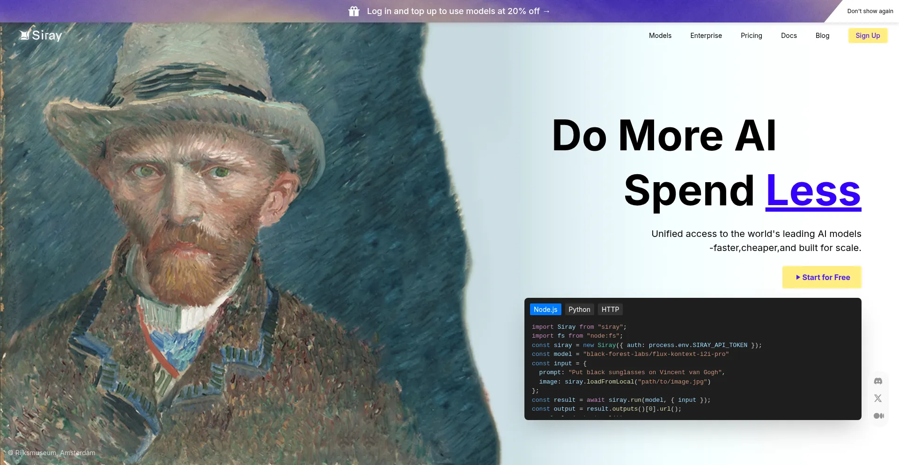Click the Rijksmuseum, Amsterdam credit text
This screenshot has width=899, height=465.
coord(52,453)
